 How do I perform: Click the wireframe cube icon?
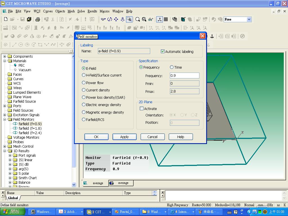pyautogui.click(x=174, y=19)
